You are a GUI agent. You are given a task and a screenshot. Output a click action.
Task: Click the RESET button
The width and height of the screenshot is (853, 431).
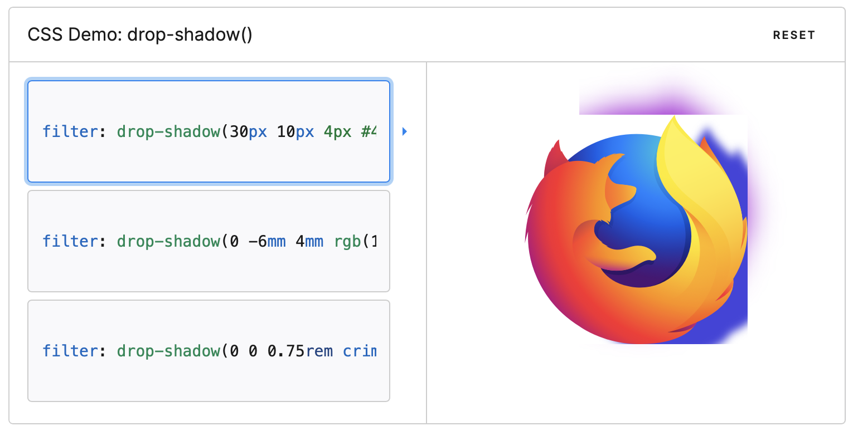[794, 35]
